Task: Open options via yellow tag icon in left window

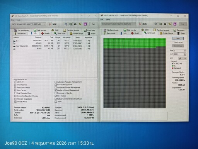Action: pos(80,24)
